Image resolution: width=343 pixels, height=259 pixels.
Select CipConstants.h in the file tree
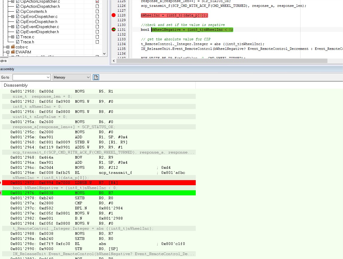point(34,11)
